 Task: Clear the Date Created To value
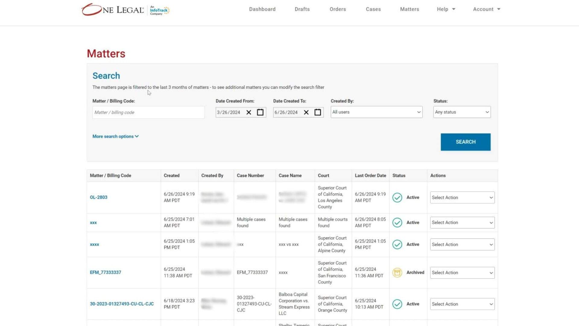point(306,112)
